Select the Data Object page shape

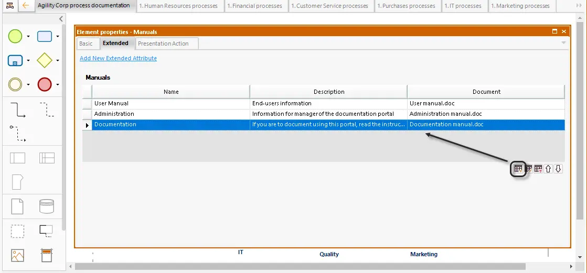point(18,206)
